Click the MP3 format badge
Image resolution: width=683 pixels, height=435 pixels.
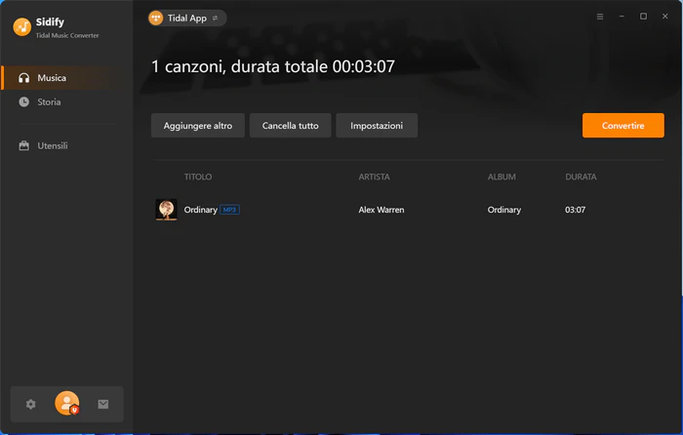(229, 210)
